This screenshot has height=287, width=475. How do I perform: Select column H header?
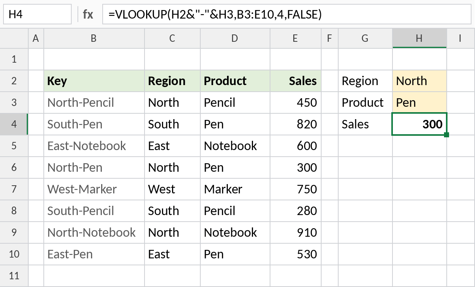click(x=420, y=38)
